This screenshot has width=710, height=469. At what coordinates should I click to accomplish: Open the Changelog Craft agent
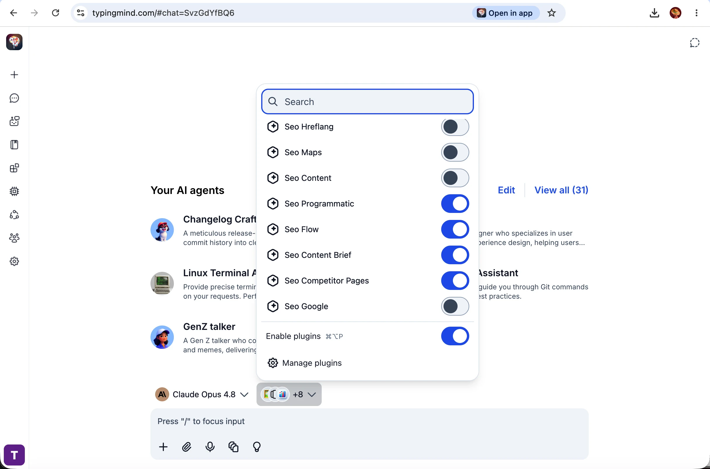[x=220, y=219]
